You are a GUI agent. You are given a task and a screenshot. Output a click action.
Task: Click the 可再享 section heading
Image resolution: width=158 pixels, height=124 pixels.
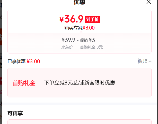(x=15, y=113)
